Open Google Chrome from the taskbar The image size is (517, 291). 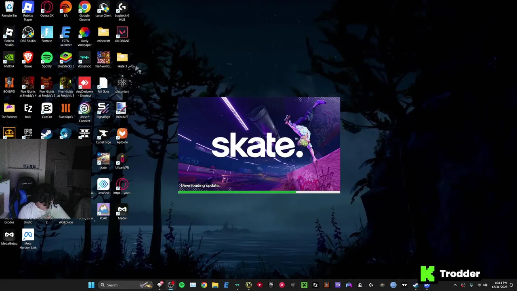pyautogui.click(x=204, y=285)
